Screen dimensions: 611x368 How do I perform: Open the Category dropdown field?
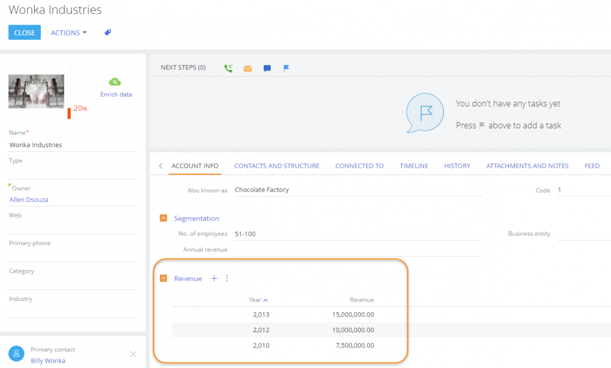72,283
